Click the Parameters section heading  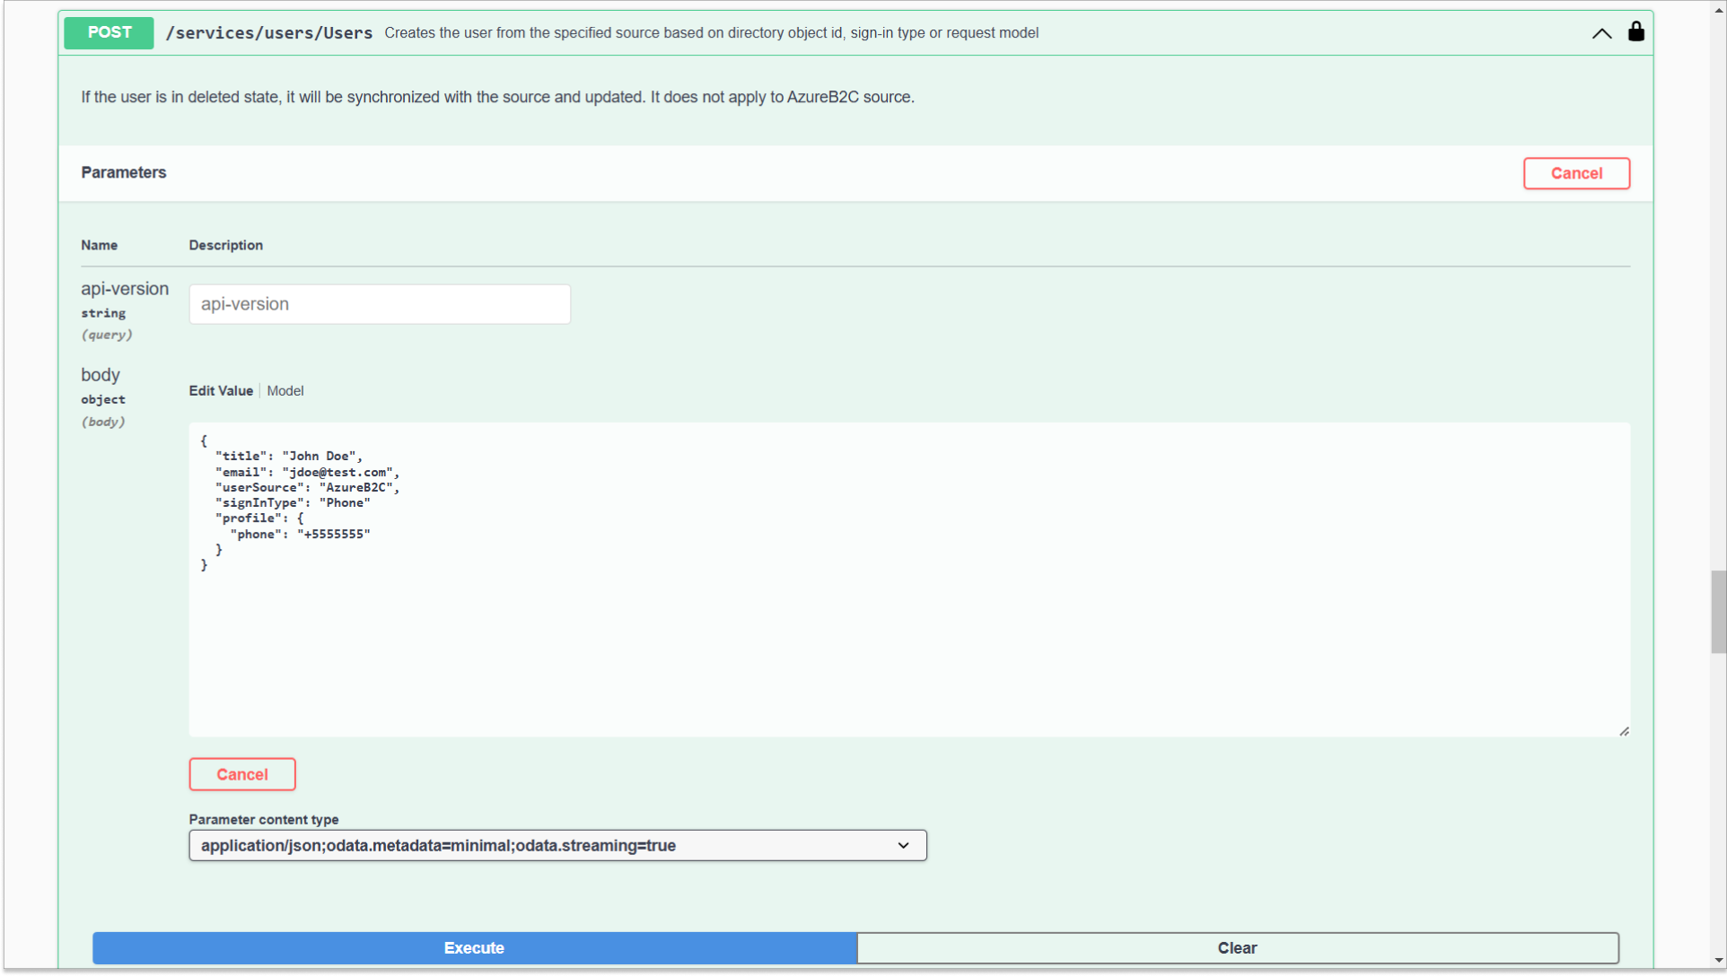(x=124, y=172)
